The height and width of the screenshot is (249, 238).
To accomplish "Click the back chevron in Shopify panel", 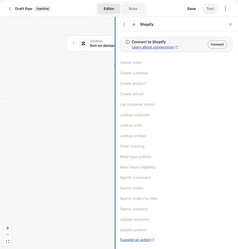I will (124, 25).
